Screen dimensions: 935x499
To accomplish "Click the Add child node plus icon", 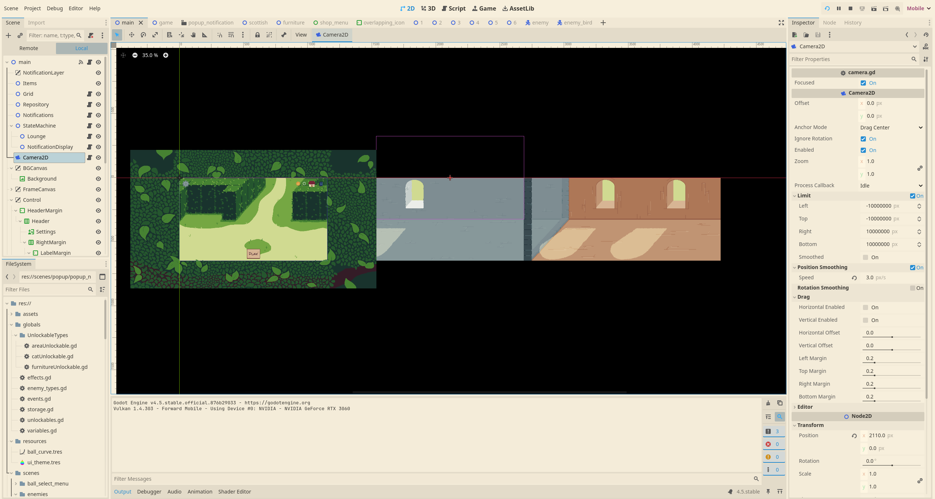I will [8, 35].
